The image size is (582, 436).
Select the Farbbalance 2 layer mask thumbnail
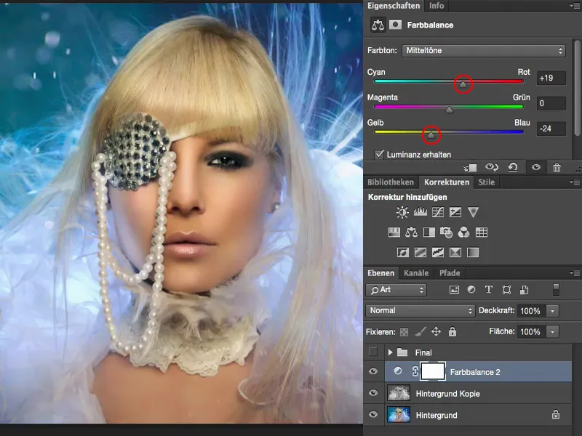[x=433, y=371]
